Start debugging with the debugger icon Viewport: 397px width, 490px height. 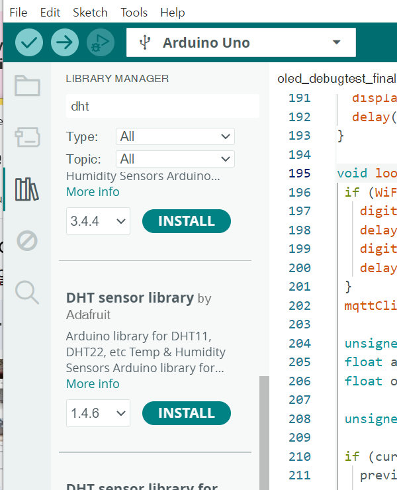point(101,42)
